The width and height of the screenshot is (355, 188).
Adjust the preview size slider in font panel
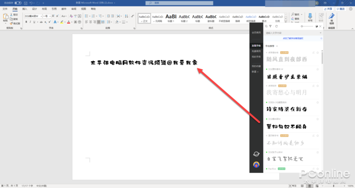click(307, 26)
